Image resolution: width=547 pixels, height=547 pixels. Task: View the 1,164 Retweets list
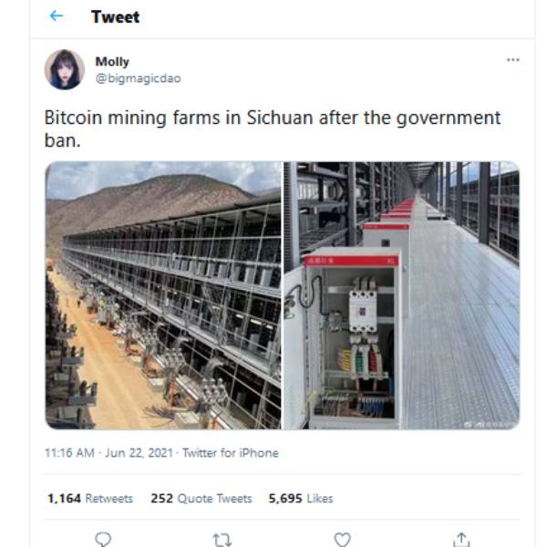[x=90, y=499]
